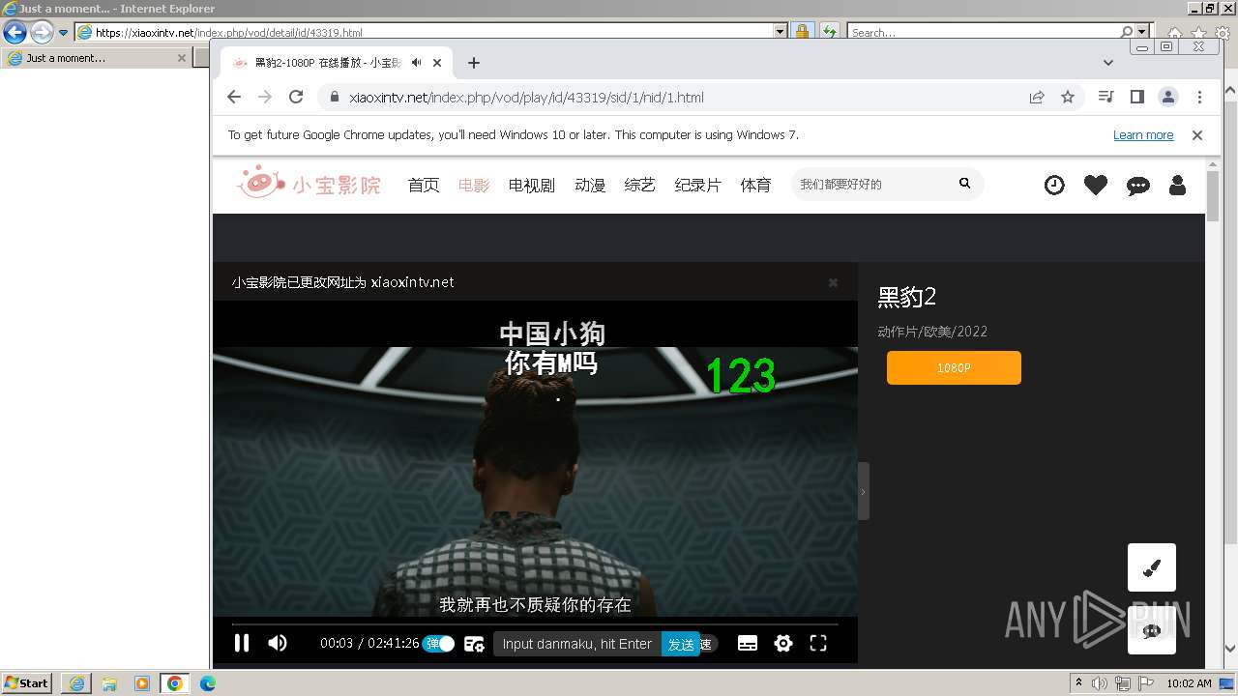Open danmaku settings icon in player
Image resolution: width=1238 pixels, height=696 pixels.
click(x=474, y=644)
